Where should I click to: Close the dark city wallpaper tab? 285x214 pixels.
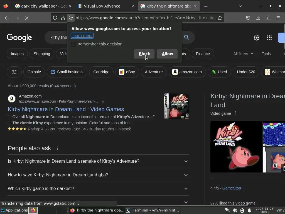click(70, 6)
